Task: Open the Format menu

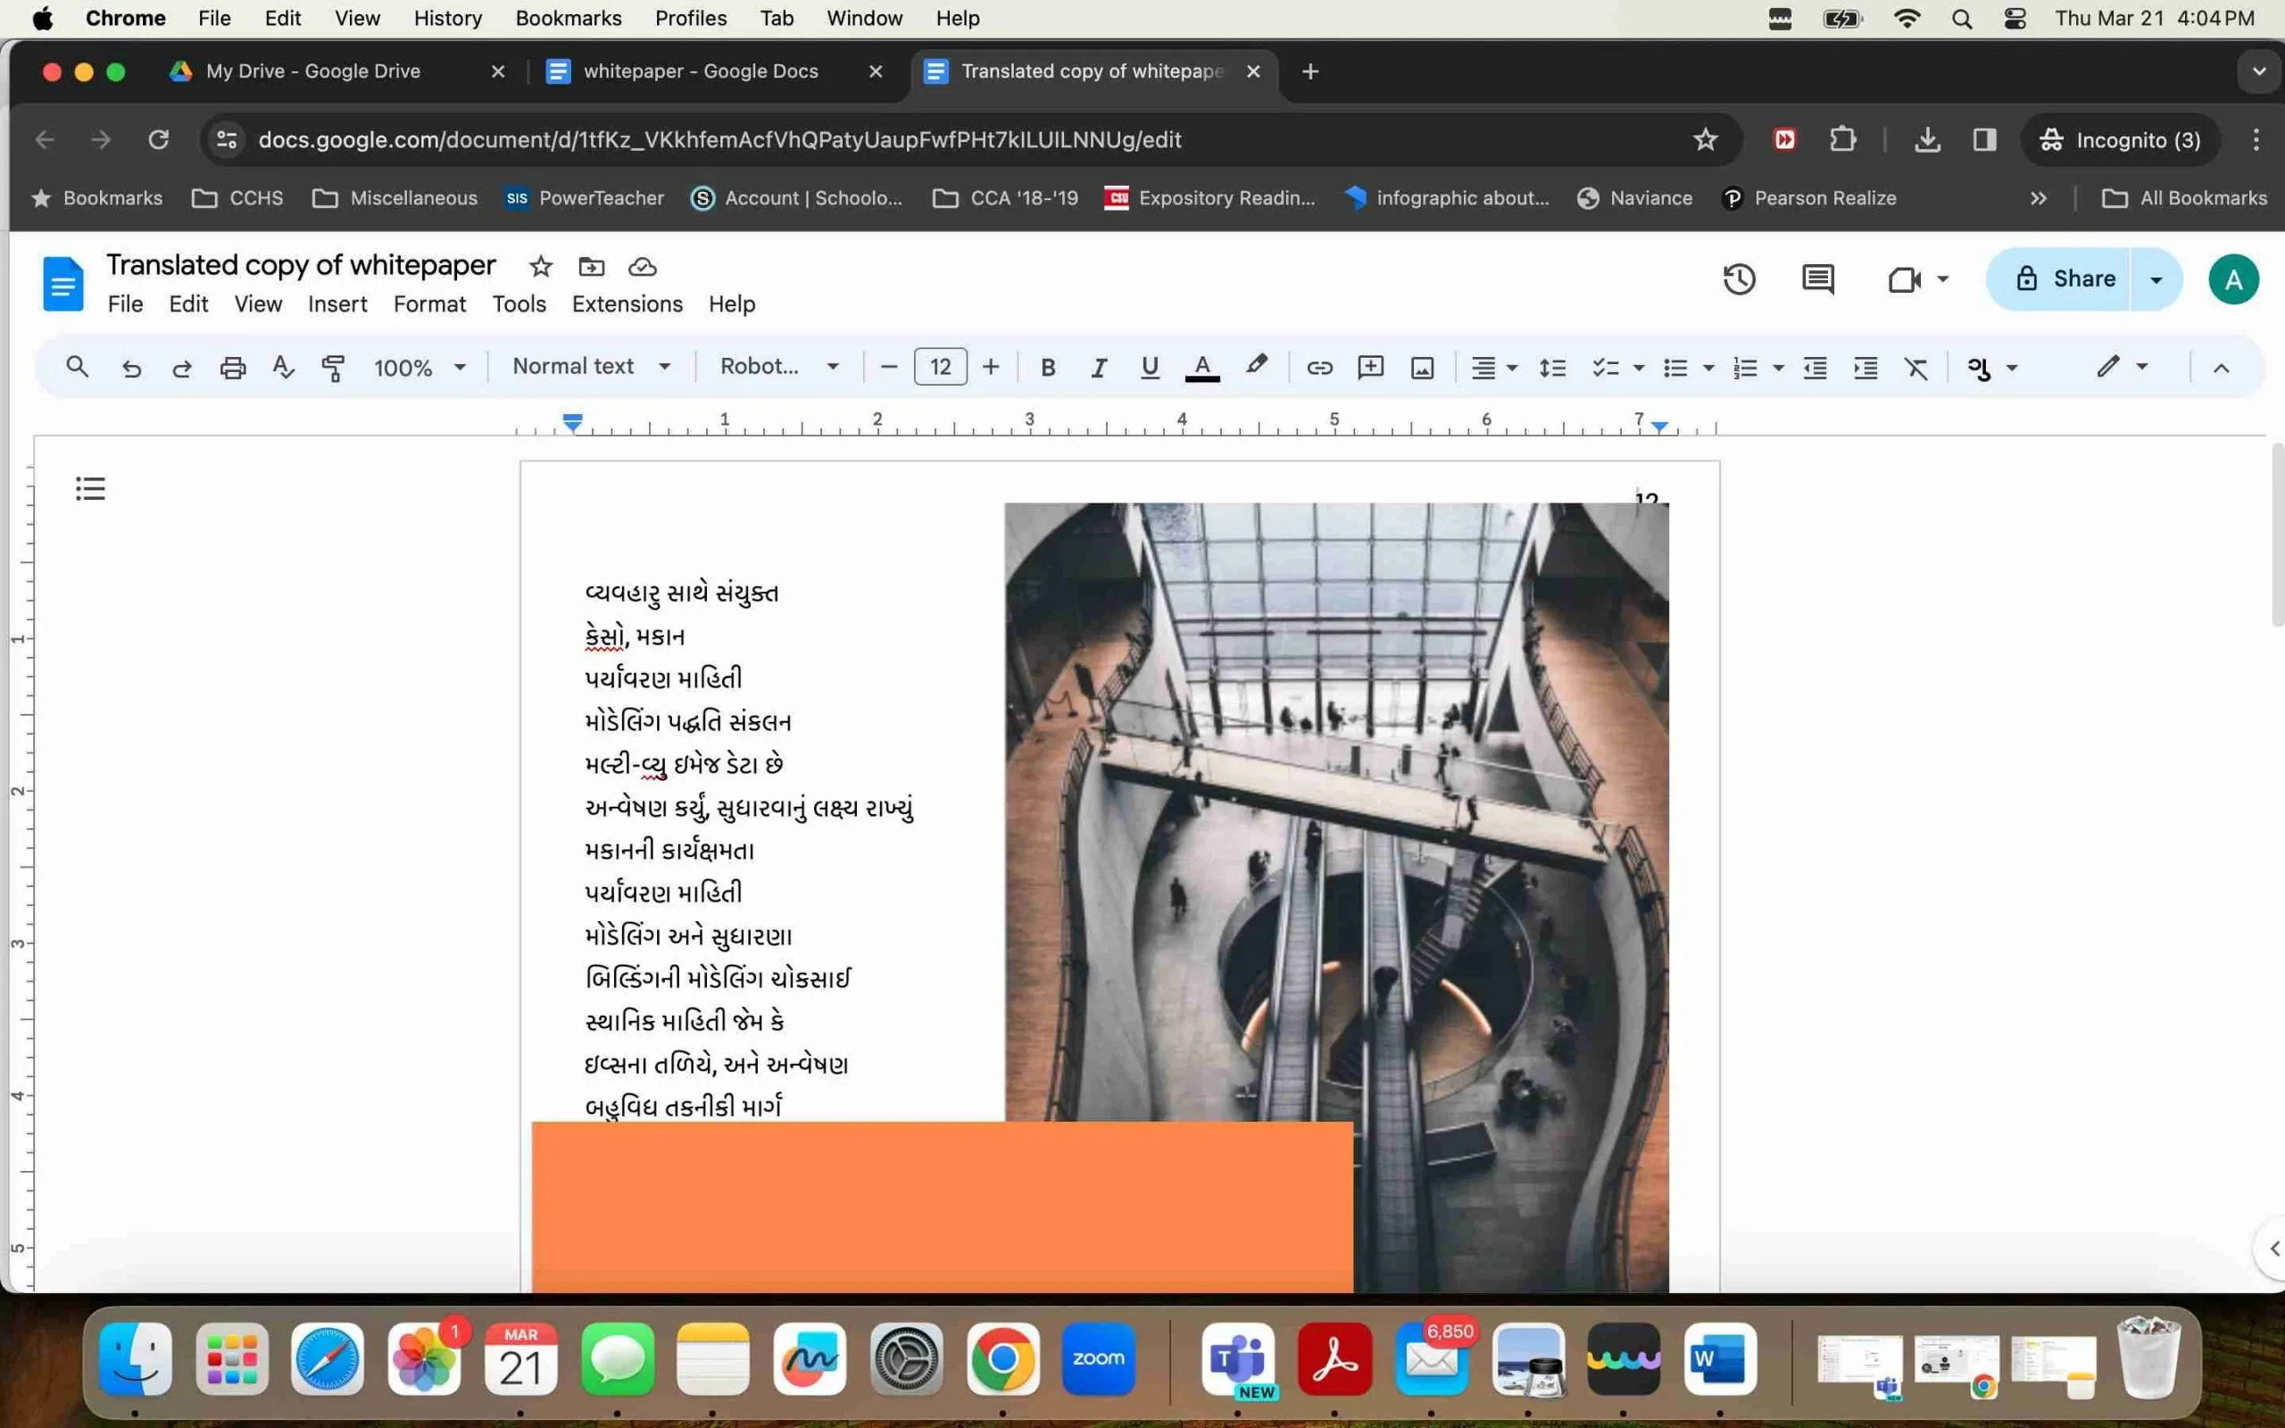Action: pos(429,304)
